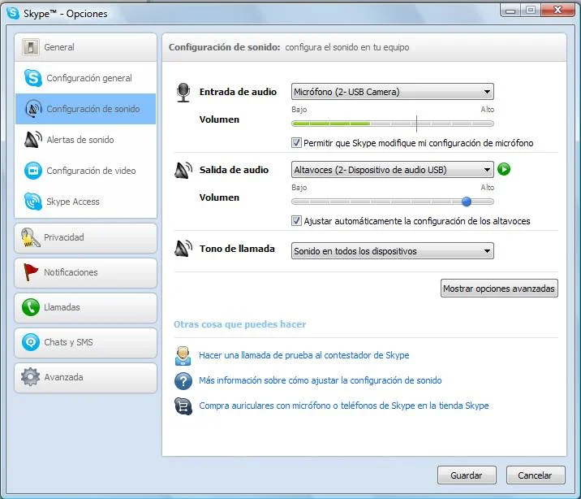Click the operator headset icon for test call

coord(183,356)
